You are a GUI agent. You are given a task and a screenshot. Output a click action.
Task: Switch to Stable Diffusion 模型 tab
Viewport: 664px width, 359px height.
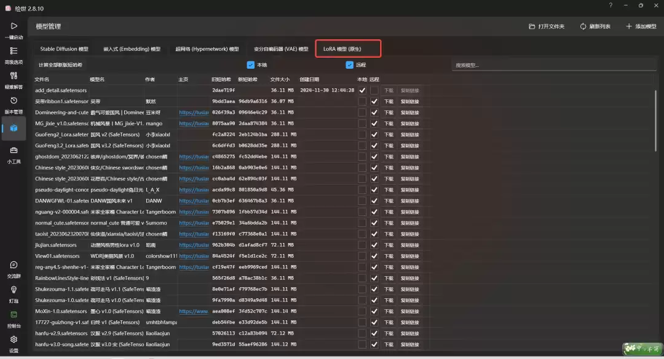(x=64, y=49)
